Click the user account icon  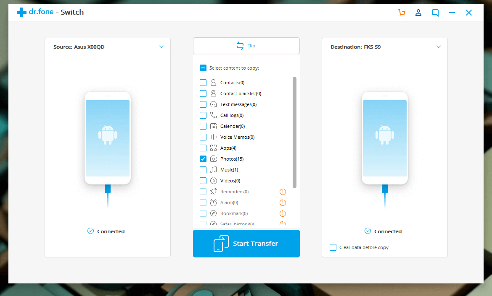[x=418, y=13]
